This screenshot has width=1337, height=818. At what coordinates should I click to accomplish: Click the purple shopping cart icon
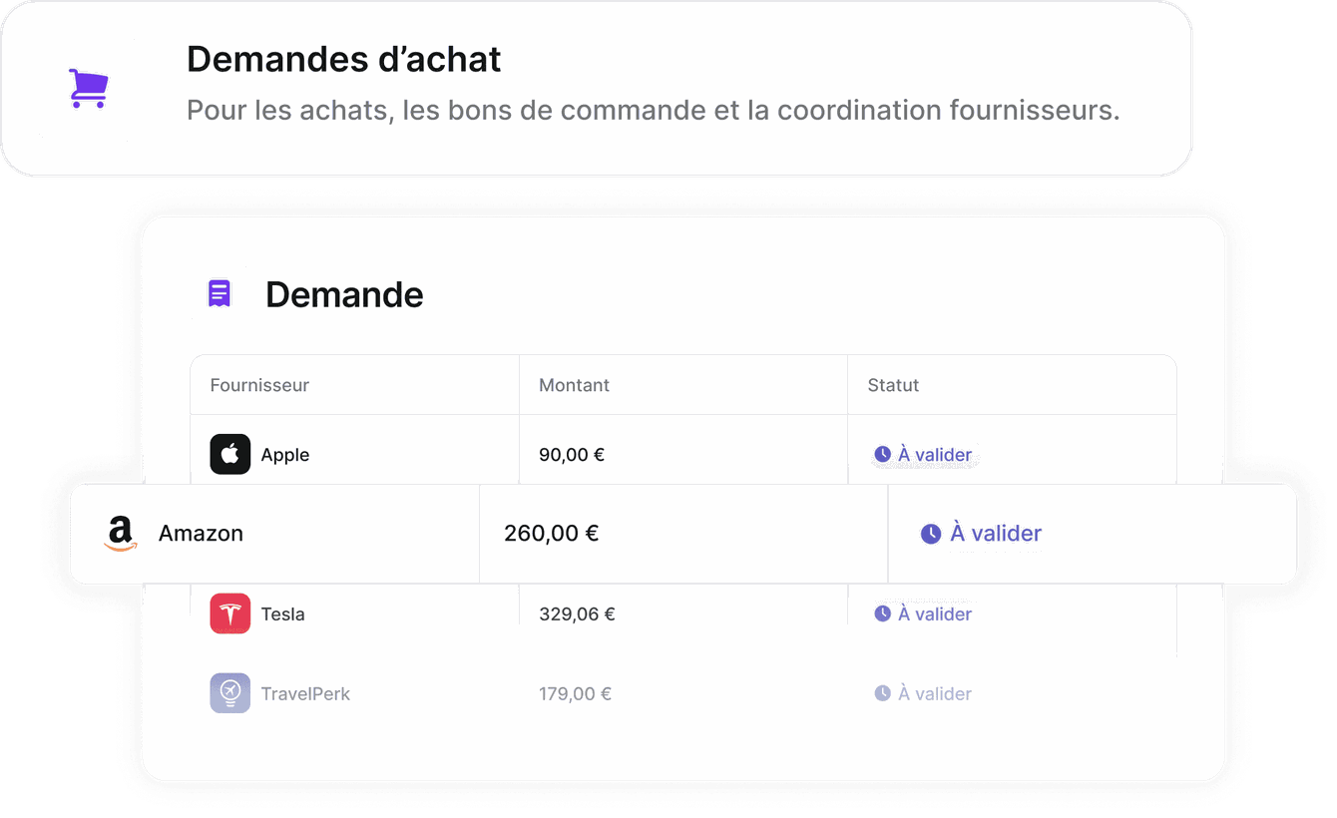(x=88, y=89)
